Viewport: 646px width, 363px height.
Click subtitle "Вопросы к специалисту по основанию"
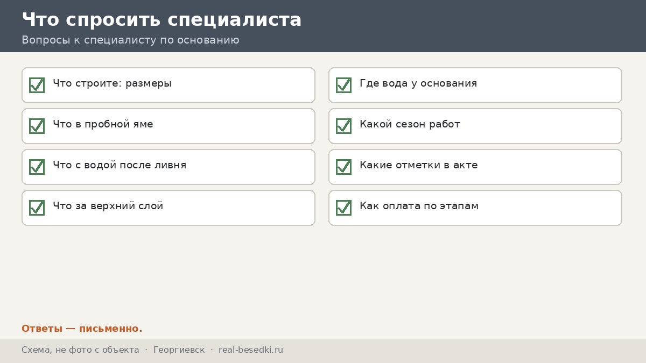tap(130, 40)
